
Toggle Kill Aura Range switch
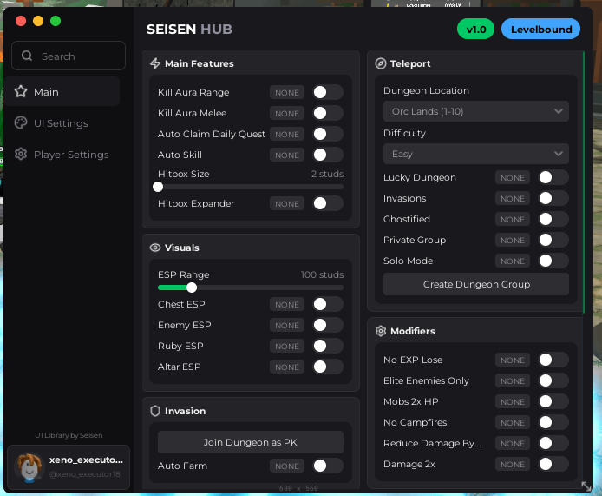click(x=328, y=92)
